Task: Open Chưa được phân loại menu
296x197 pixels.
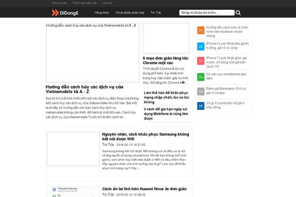Action: click(130, 13)
